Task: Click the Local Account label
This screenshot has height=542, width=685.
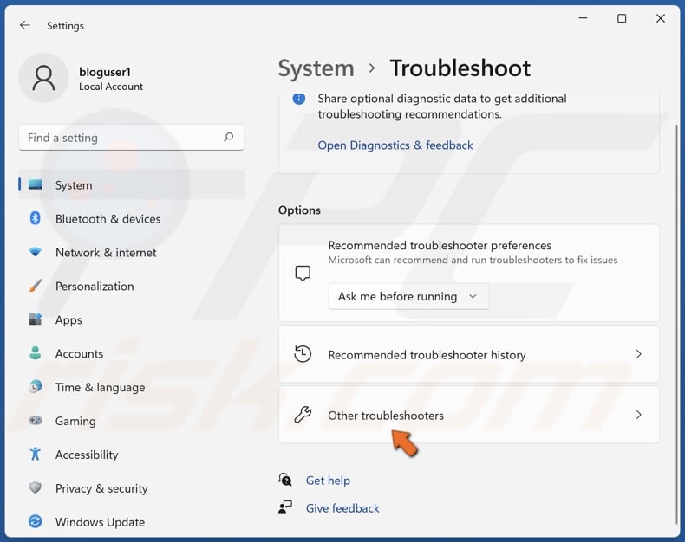Action: (110, 87)
